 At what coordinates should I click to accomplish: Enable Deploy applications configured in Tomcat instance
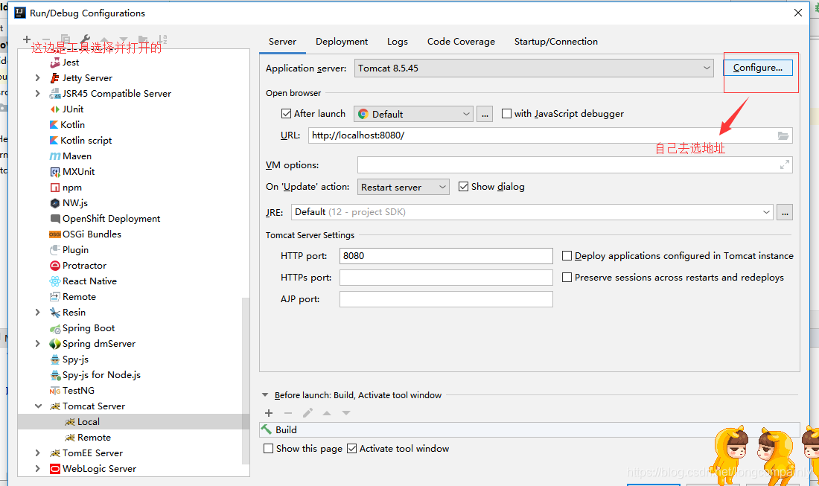(567, 256)
